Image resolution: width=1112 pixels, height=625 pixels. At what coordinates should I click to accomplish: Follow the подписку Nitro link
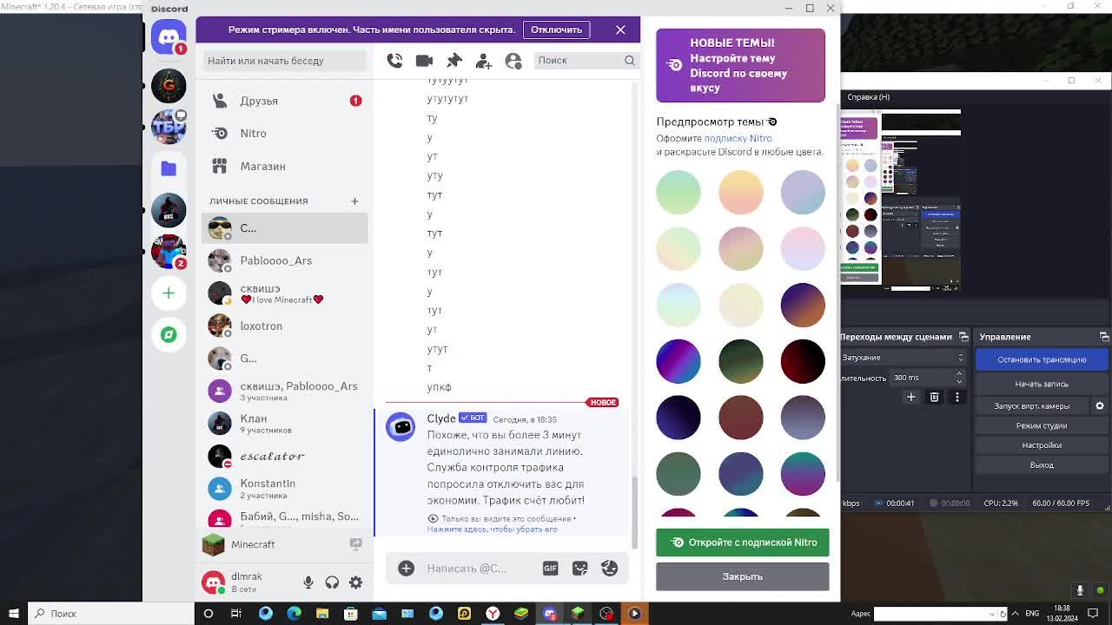point(738,138)
